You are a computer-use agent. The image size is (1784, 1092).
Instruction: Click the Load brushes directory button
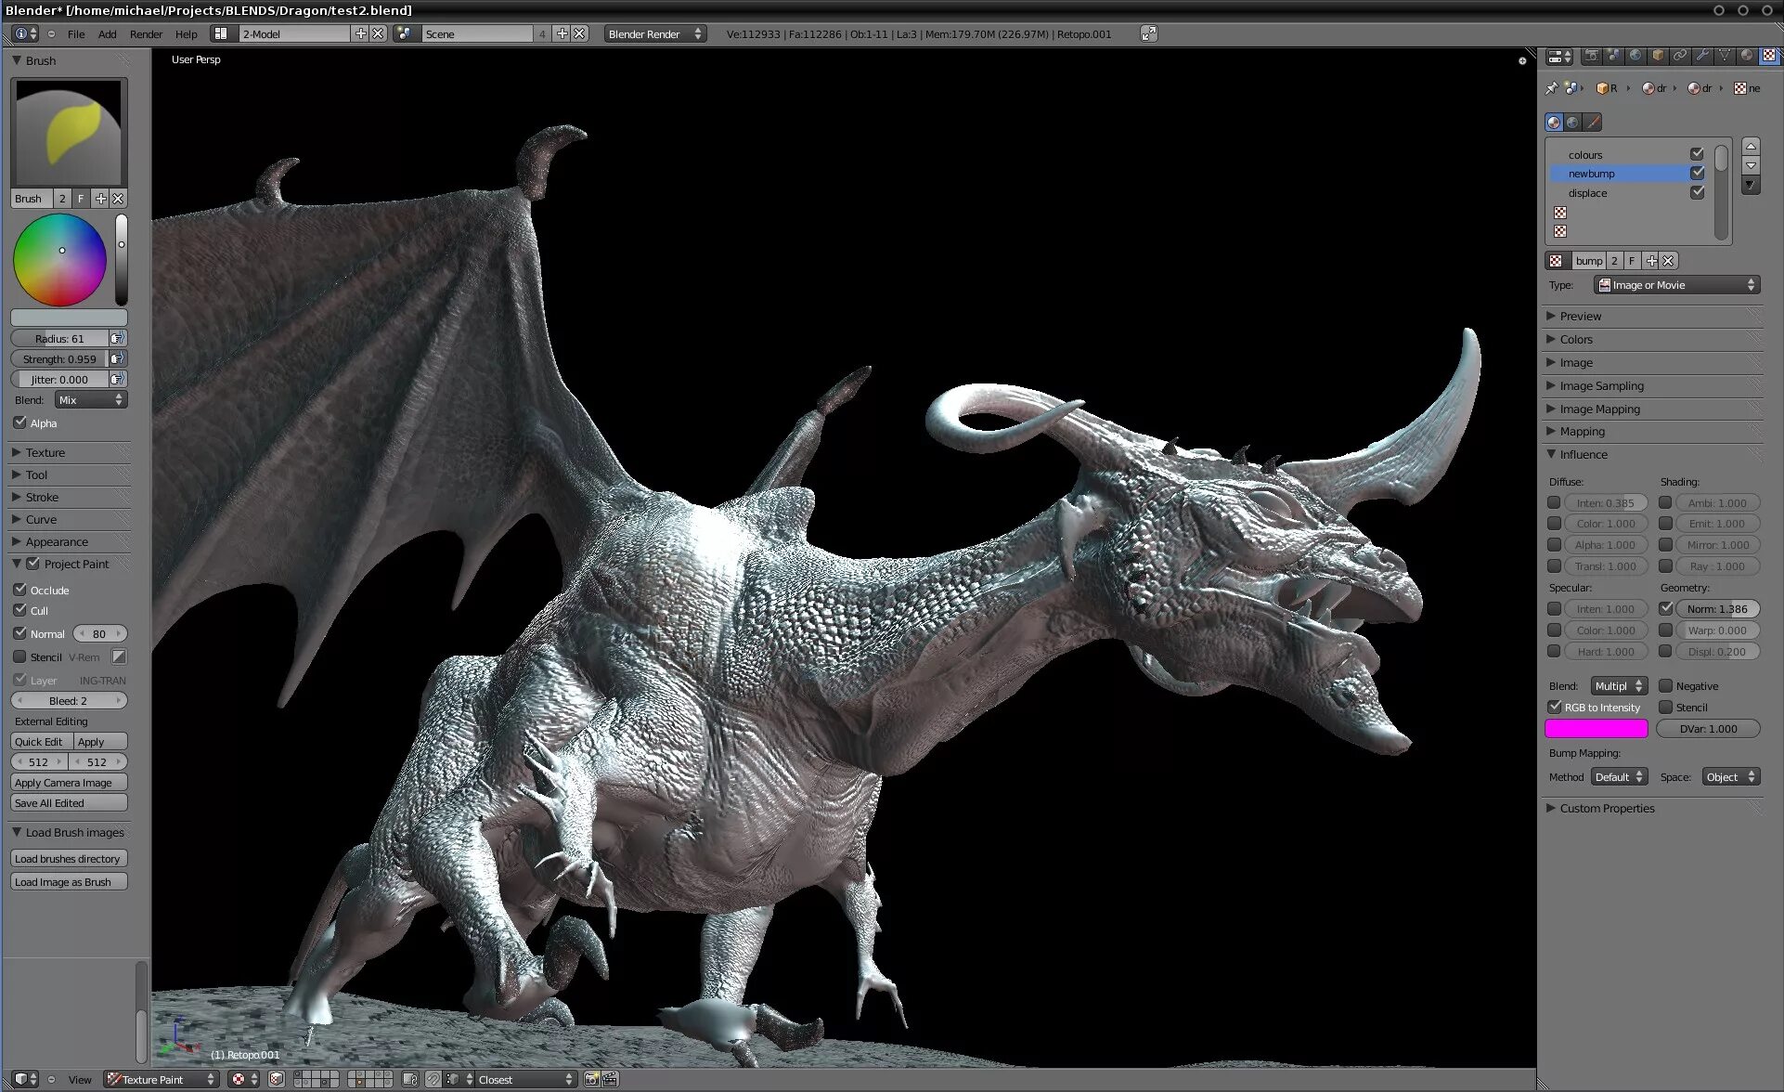tap(68, 859)
